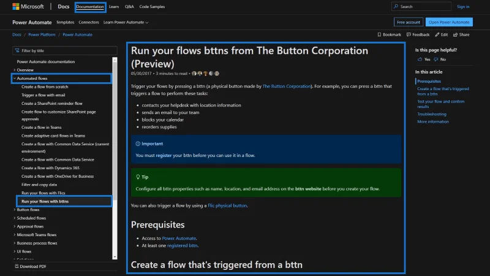This screenshot has height=276, width=490.
Task: Click Power Platform breadcrumb link
Action: coord(42,35)
